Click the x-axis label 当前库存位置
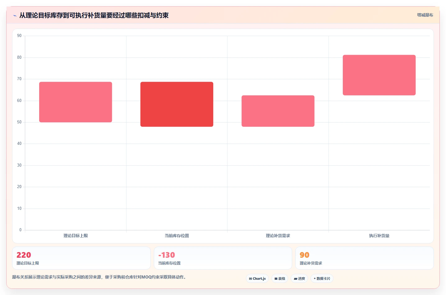Viewport: 446px width, 295px height. tap(177, 236)
